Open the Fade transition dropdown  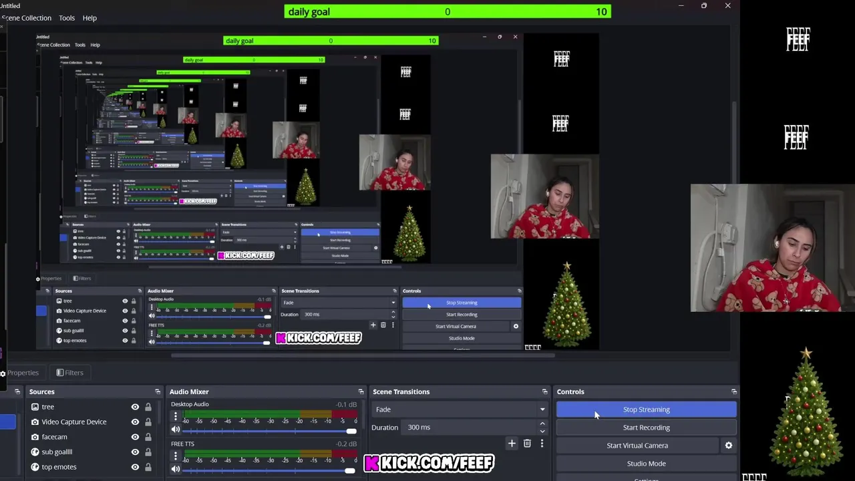point(460,410)
